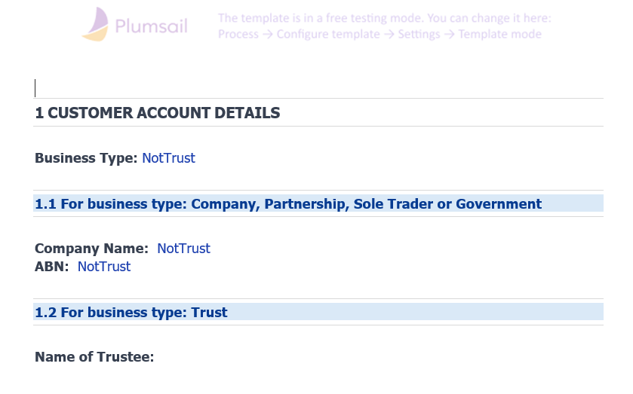633x394 pixels.
Task: Click the Name of Trustee label
Action: click(x=94, y=357)
